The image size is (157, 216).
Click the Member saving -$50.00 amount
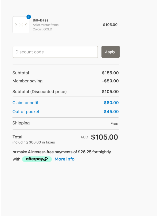tap(110, 81)
